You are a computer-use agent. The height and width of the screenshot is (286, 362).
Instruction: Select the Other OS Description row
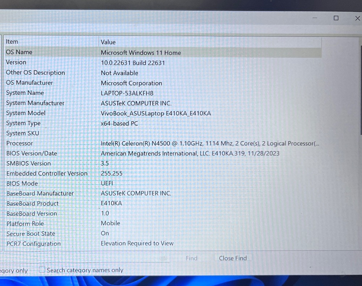tap(163, 73)
